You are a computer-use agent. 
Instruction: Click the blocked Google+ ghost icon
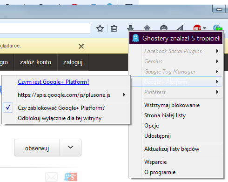pos(71,177)
